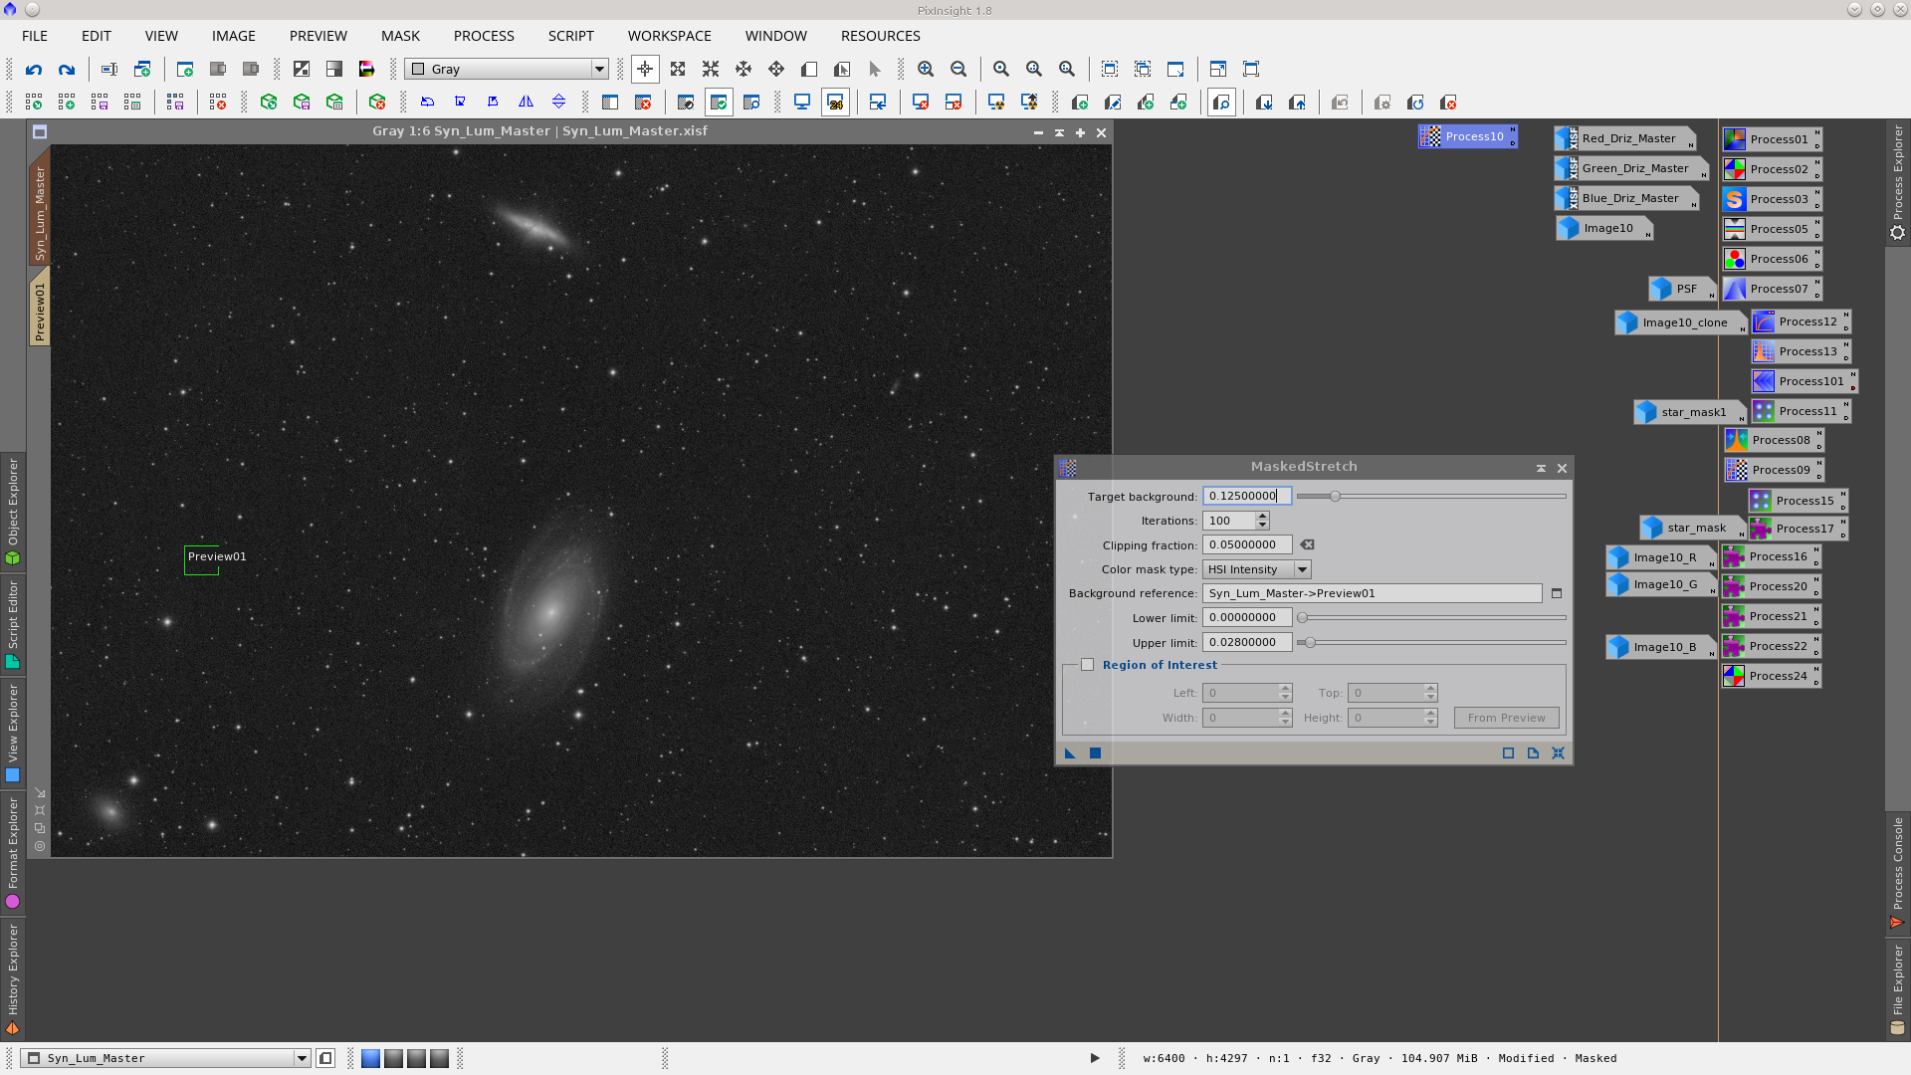Image resolution: width=1911 pixels, height=1075 pixels.
Task: Select the Undo icon in the toolbar
Action: click(x=33, y=70)
